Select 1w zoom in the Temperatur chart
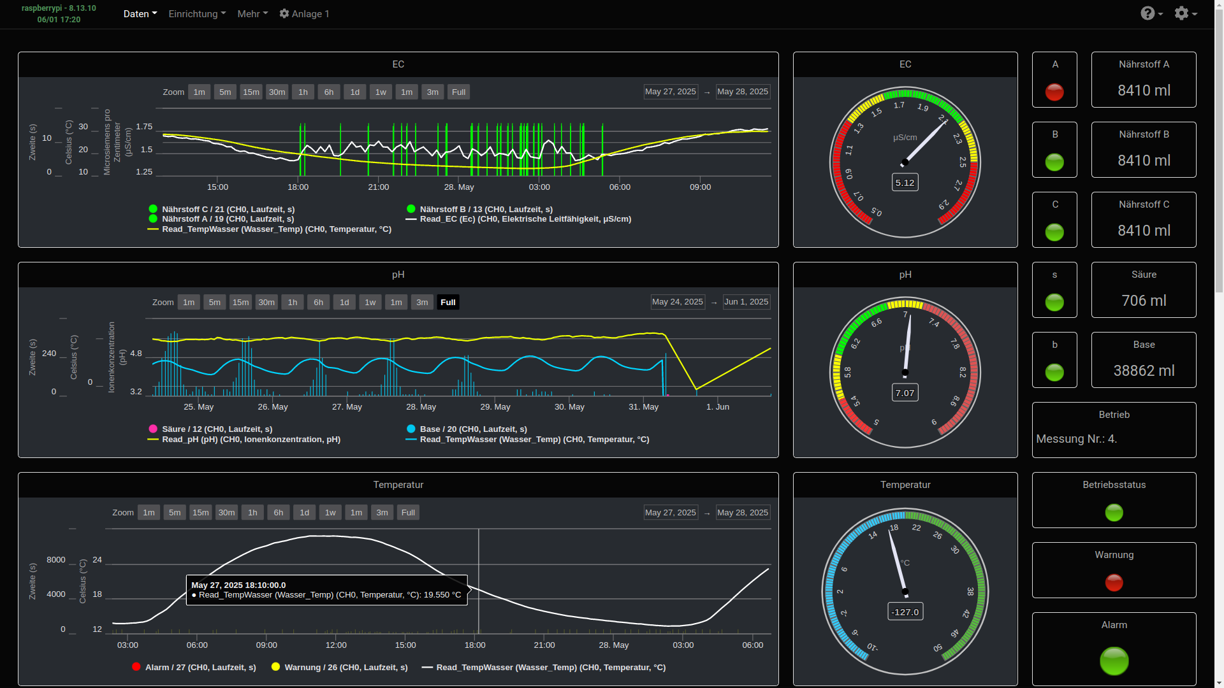This screenshot has height=688, width=1224. [330, 512]
